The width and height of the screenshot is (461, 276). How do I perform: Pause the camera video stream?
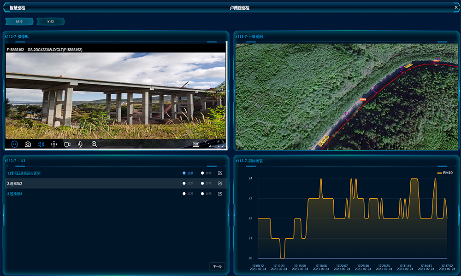(x=14, y=144)
